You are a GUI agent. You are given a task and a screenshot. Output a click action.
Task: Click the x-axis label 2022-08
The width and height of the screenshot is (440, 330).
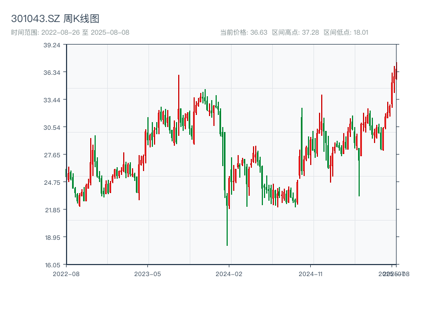(66, 274)
